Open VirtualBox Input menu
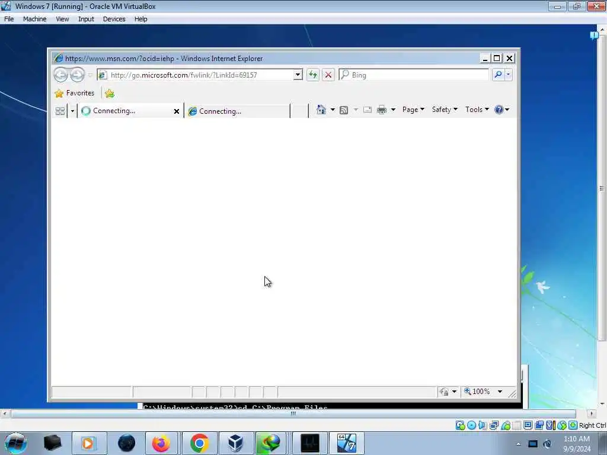Image resolution: width=607 pixels, height=455 pixels. [x=86, y=19]
